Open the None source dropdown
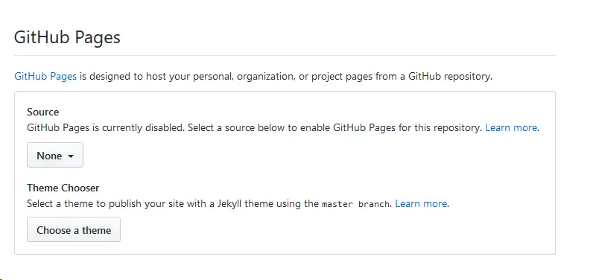The width and height of the screenshot is (593, 280). (55, 155)
